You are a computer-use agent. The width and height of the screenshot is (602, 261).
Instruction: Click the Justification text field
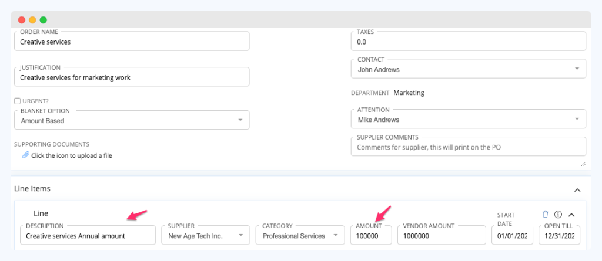[132, 77]
